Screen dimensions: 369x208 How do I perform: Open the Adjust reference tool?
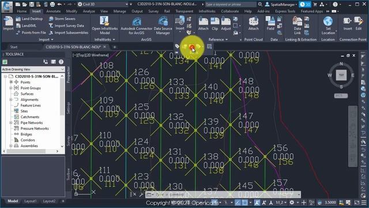point(226,24)
